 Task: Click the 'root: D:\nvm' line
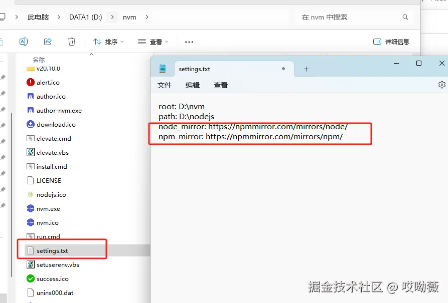click(182, 107)
